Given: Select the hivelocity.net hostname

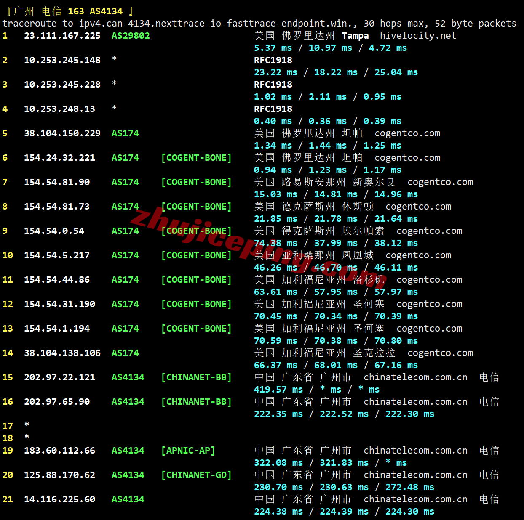Looking at the screenshot, I should (418, 36).
